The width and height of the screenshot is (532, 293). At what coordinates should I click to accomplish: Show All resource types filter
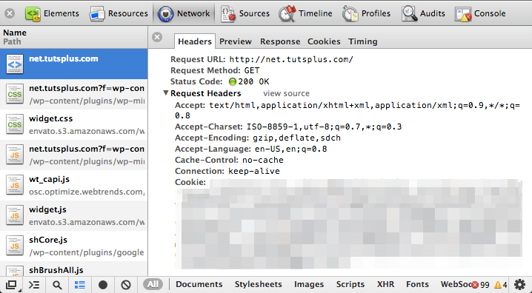tap(153, 284)
